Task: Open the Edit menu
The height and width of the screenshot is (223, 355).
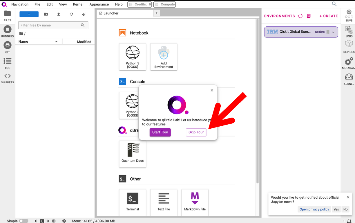Action: [x=50, y=4]
